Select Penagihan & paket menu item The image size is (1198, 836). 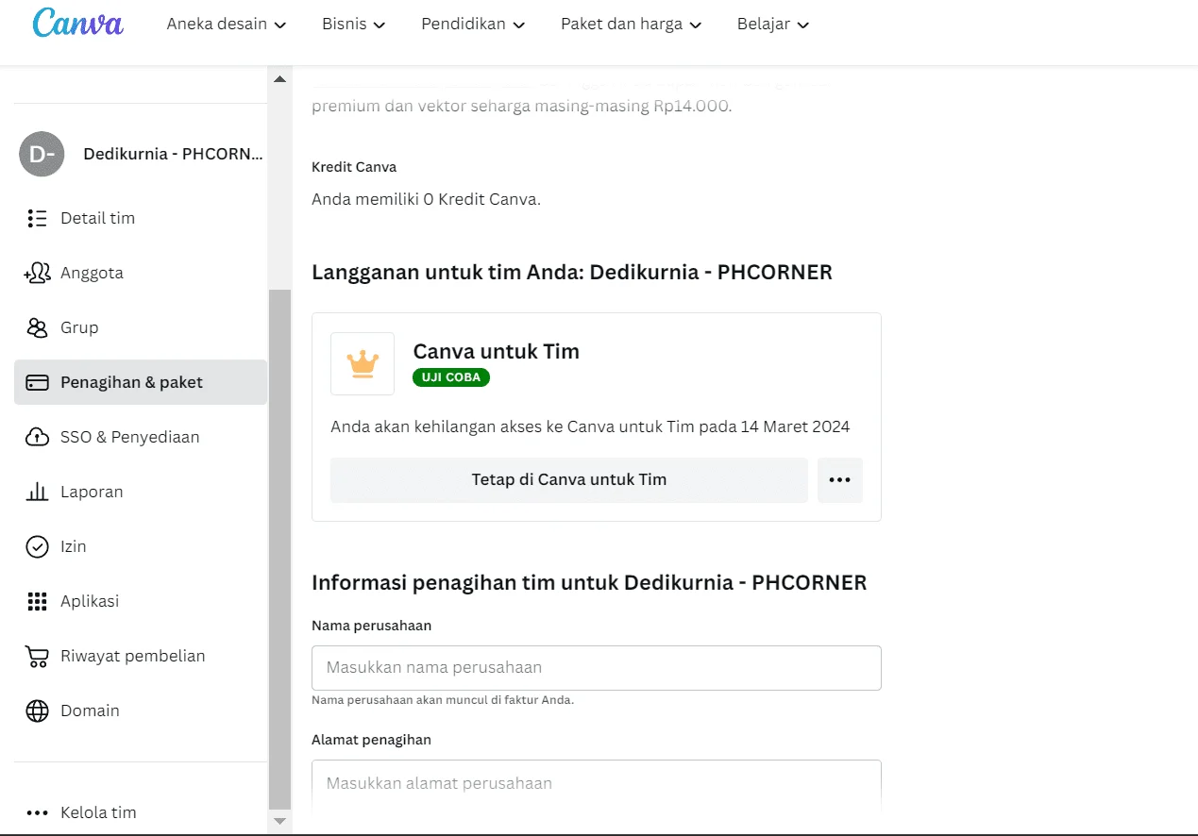[x=141, y=382]
